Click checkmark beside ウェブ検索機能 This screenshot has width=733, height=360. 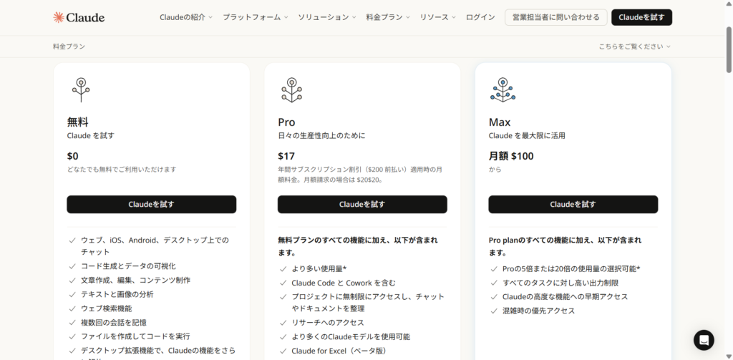72,308
